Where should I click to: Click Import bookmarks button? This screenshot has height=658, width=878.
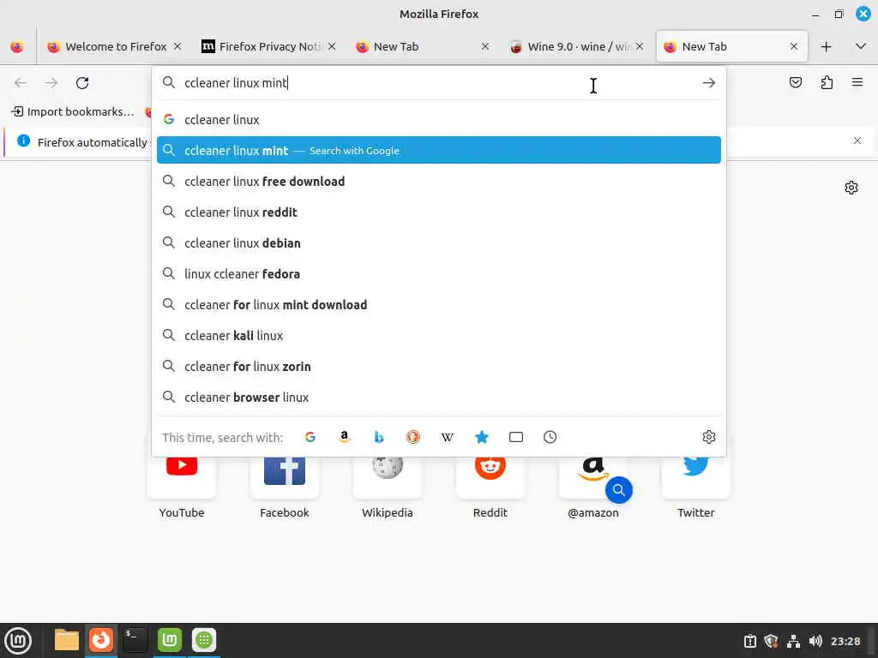pos(73,111)
